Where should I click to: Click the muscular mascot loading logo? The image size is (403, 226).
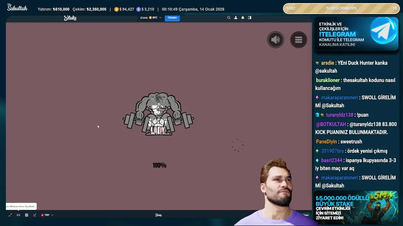(158, 114)
